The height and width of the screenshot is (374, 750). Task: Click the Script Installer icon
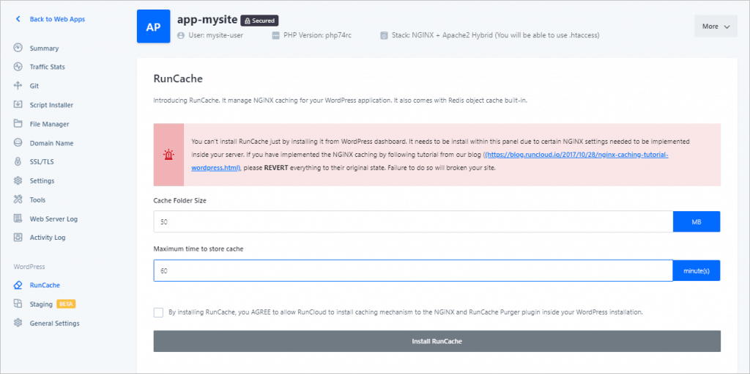click(18, 105)
